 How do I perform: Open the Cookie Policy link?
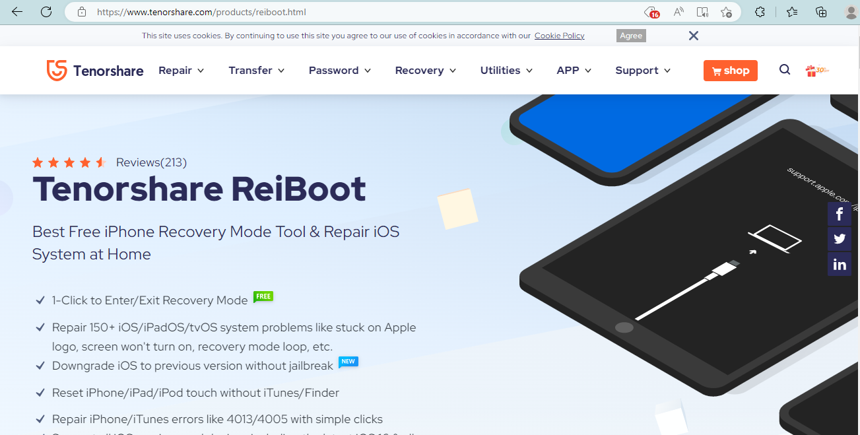560,36
